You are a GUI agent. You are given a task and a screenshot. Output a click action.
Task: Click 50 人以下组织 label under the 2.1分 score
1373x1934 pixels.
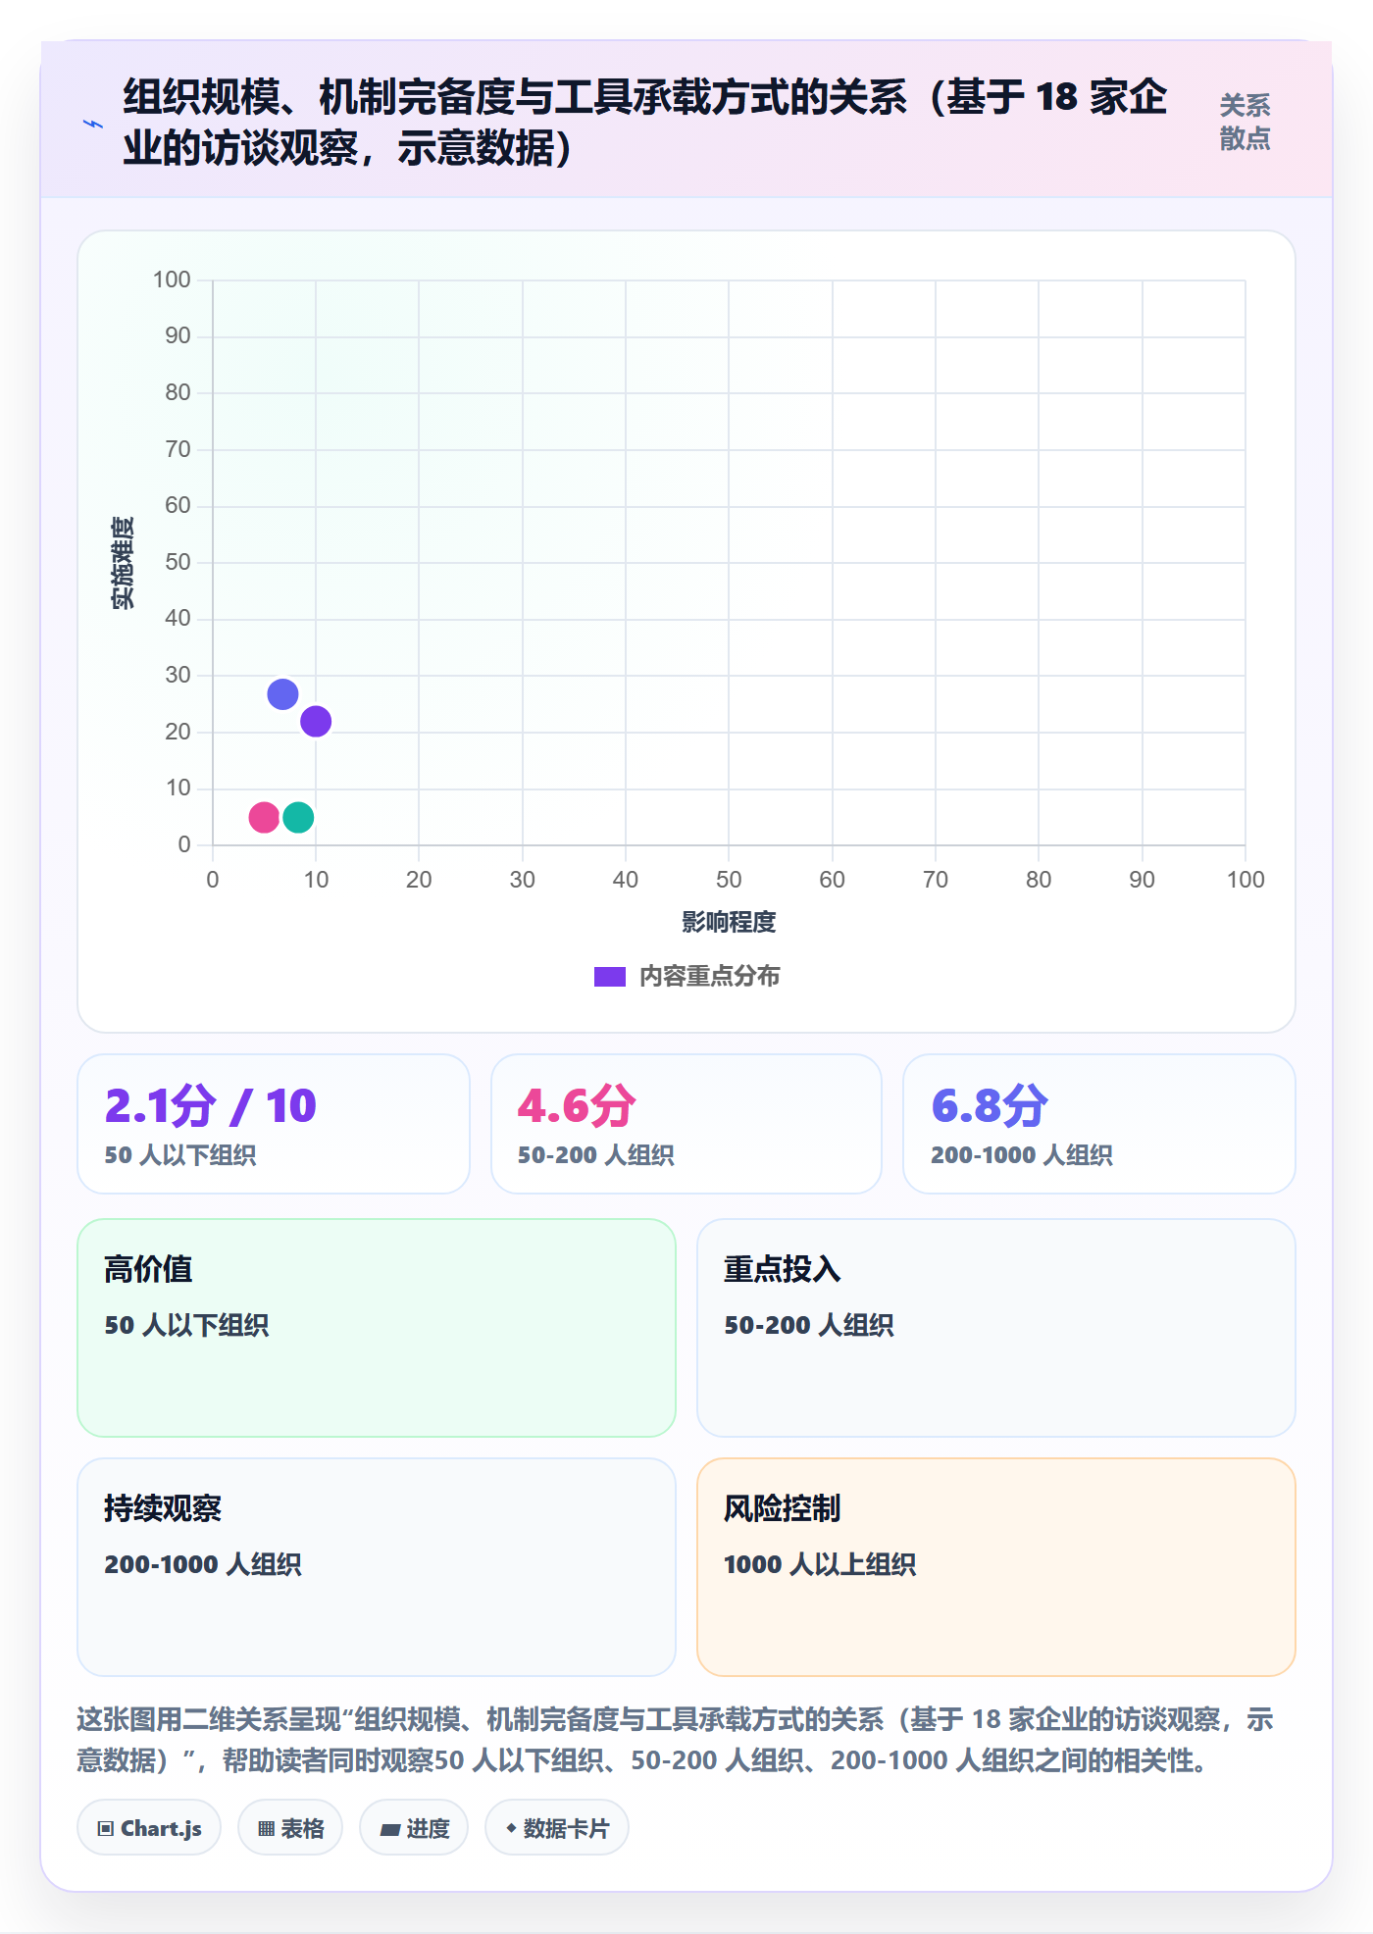pyautogui.click(x=180, y=1155)
